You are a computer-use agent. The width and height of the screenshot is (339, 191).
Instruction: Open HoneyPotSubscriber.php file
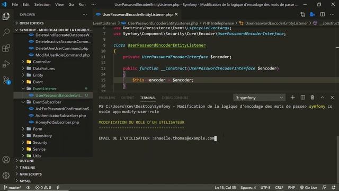click(57, 123)
